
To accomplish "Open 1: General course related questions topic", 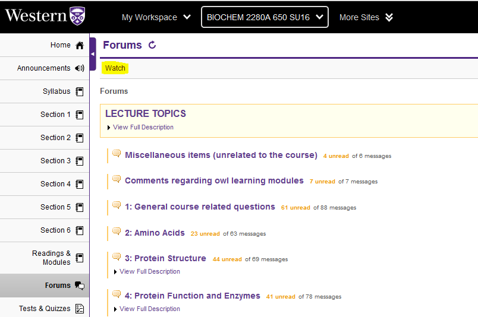I will (x=200, y=207).
